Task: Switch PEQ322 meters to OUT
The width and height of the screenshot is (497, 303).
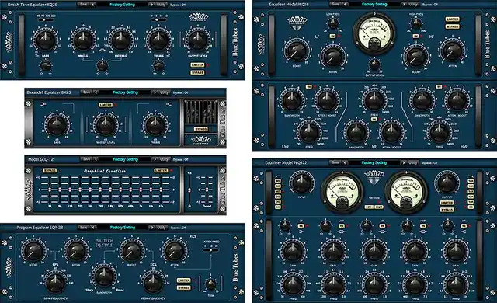Action: (x=379, y=207)
